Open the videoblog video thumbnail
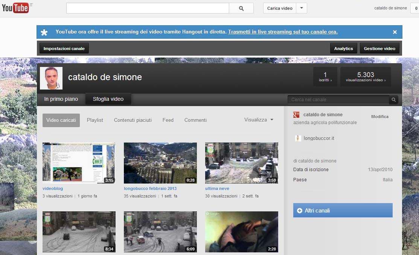Screen dimensions: 419x255 pyautogui.click(x=79, y=163)
